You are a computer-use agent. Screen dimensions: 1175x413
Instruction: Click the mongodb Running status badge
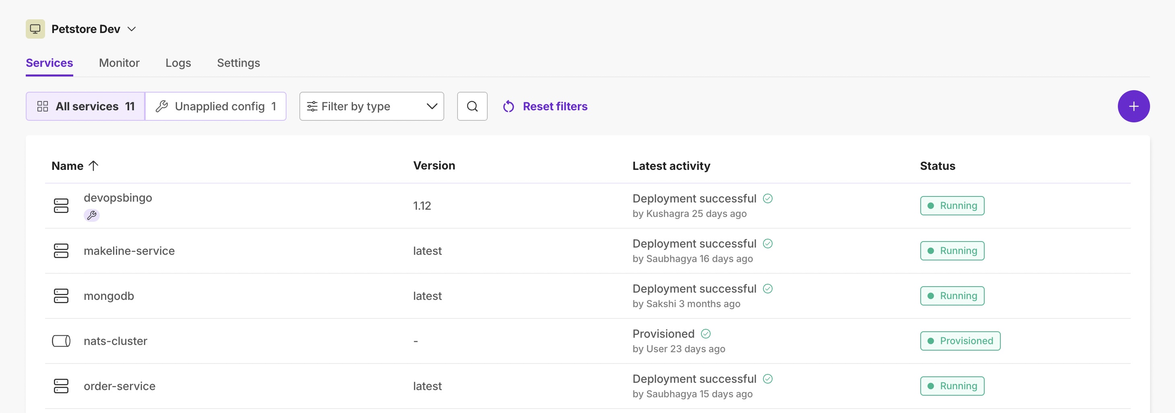(x=952, y=296)
